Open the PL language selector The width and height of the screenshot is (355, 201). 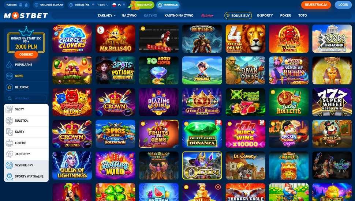[x=119, y=5]
